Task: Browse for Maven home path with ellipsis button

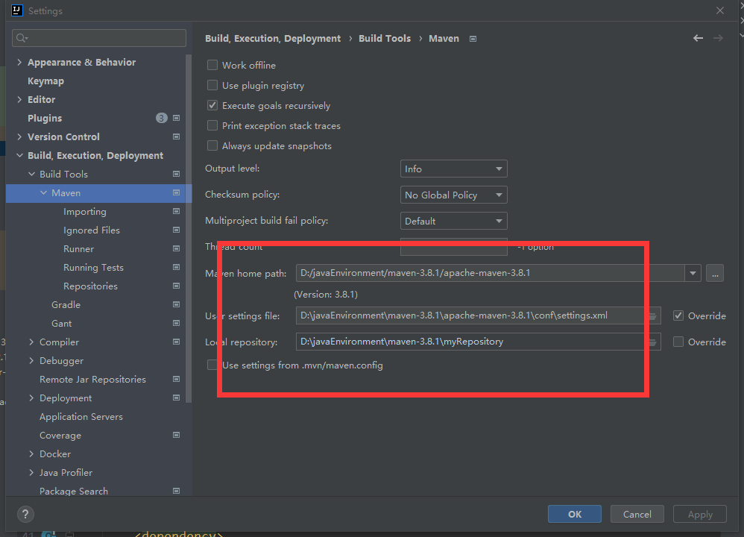Action: coord(715,274)
